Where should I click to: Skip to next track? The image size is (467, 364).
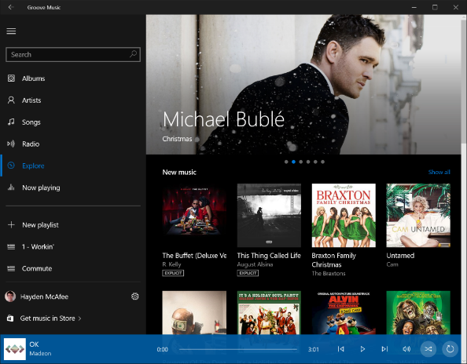click(x=384, y=349)
